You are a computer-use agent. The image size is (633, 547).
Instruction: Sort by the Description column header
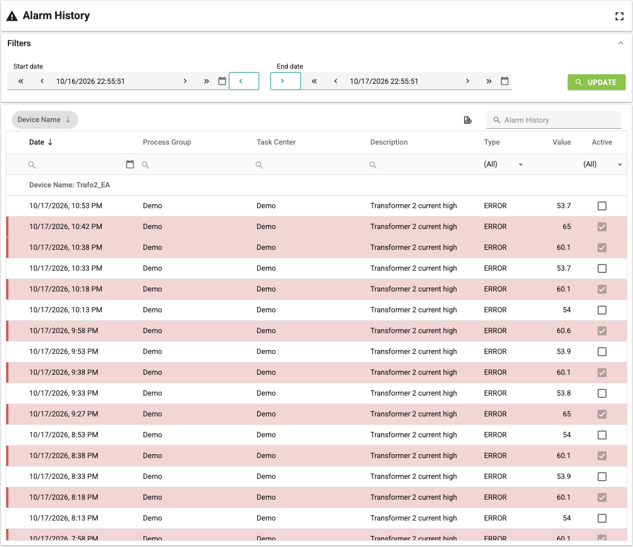point(389,142)
